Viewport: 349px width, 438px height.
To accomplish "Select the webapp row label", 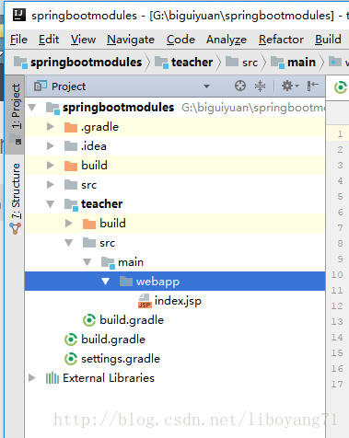I will (157, 282).
